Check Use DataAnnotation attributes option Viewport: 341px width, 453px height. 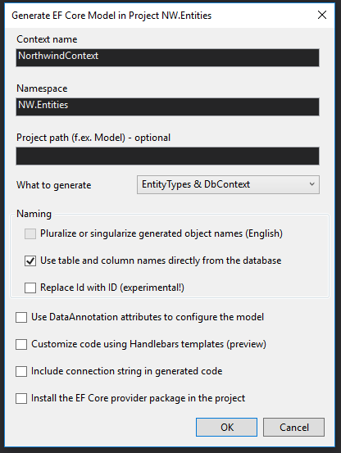(21, 317)
